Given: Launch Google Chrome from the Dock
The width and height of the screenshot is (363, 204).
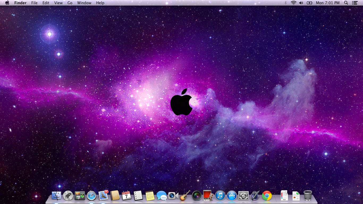Looking at the screenshot, I should tap(267, 196).
